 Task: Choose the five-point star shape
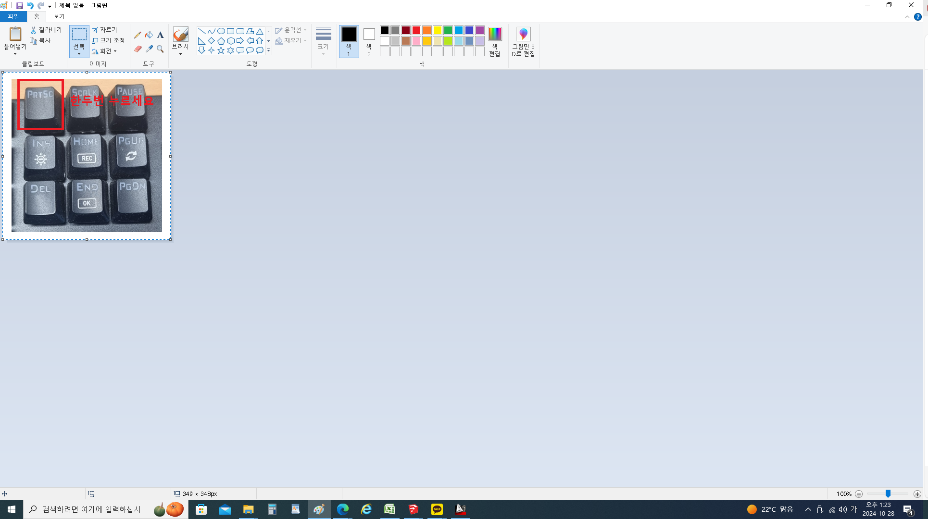[x=221, y=50]
